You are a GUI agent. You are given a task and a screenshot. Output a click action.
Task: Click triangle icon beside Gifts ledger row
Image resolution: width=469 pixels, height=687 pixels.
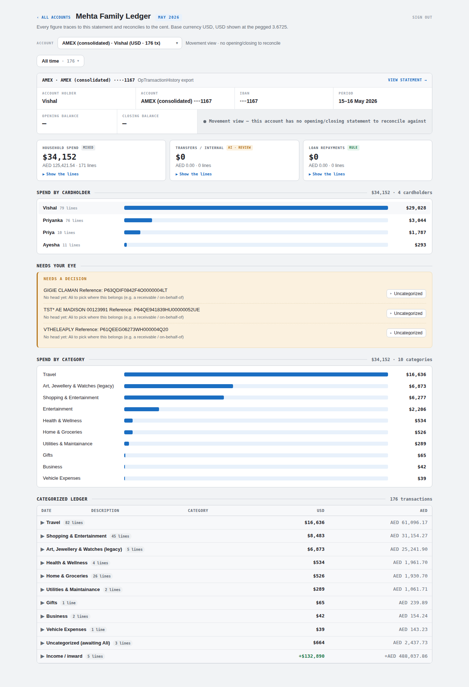(x=43, y=603)
